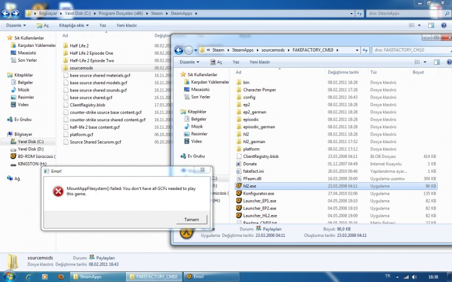Sort by Tür column header

373,72
